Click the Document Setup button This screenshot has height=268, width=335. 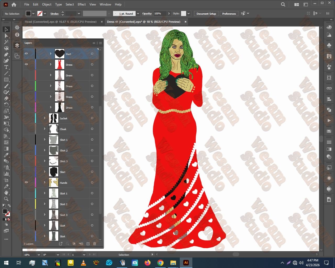206,14
